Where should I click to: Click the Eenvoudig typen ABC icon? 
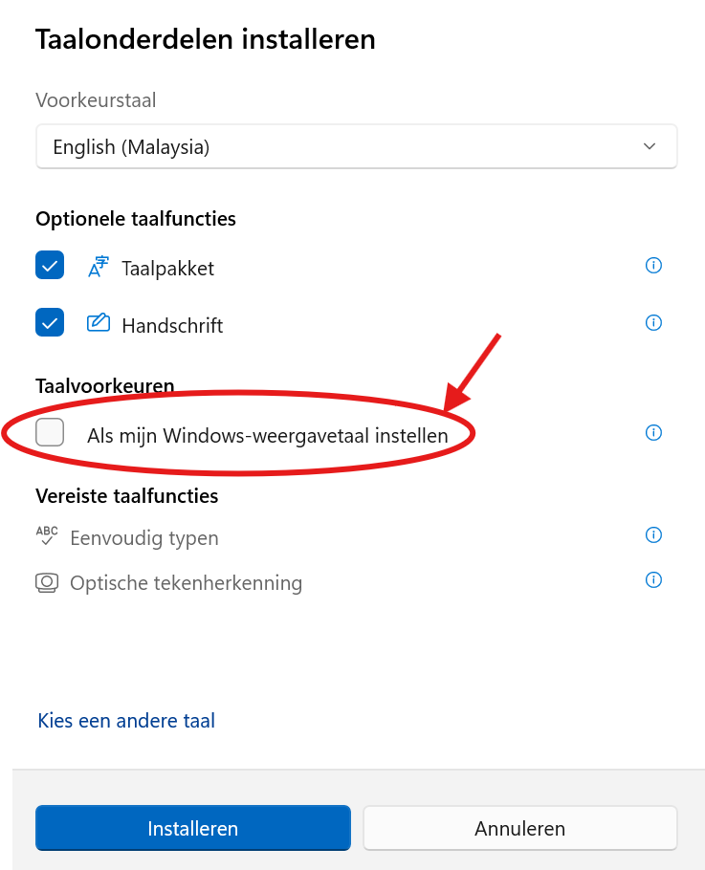click(x=47, y=536)
